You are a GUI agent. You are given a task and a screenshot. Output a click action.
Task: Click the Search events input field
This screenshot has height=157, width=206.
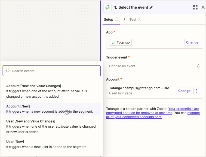[x=52, y=71]
